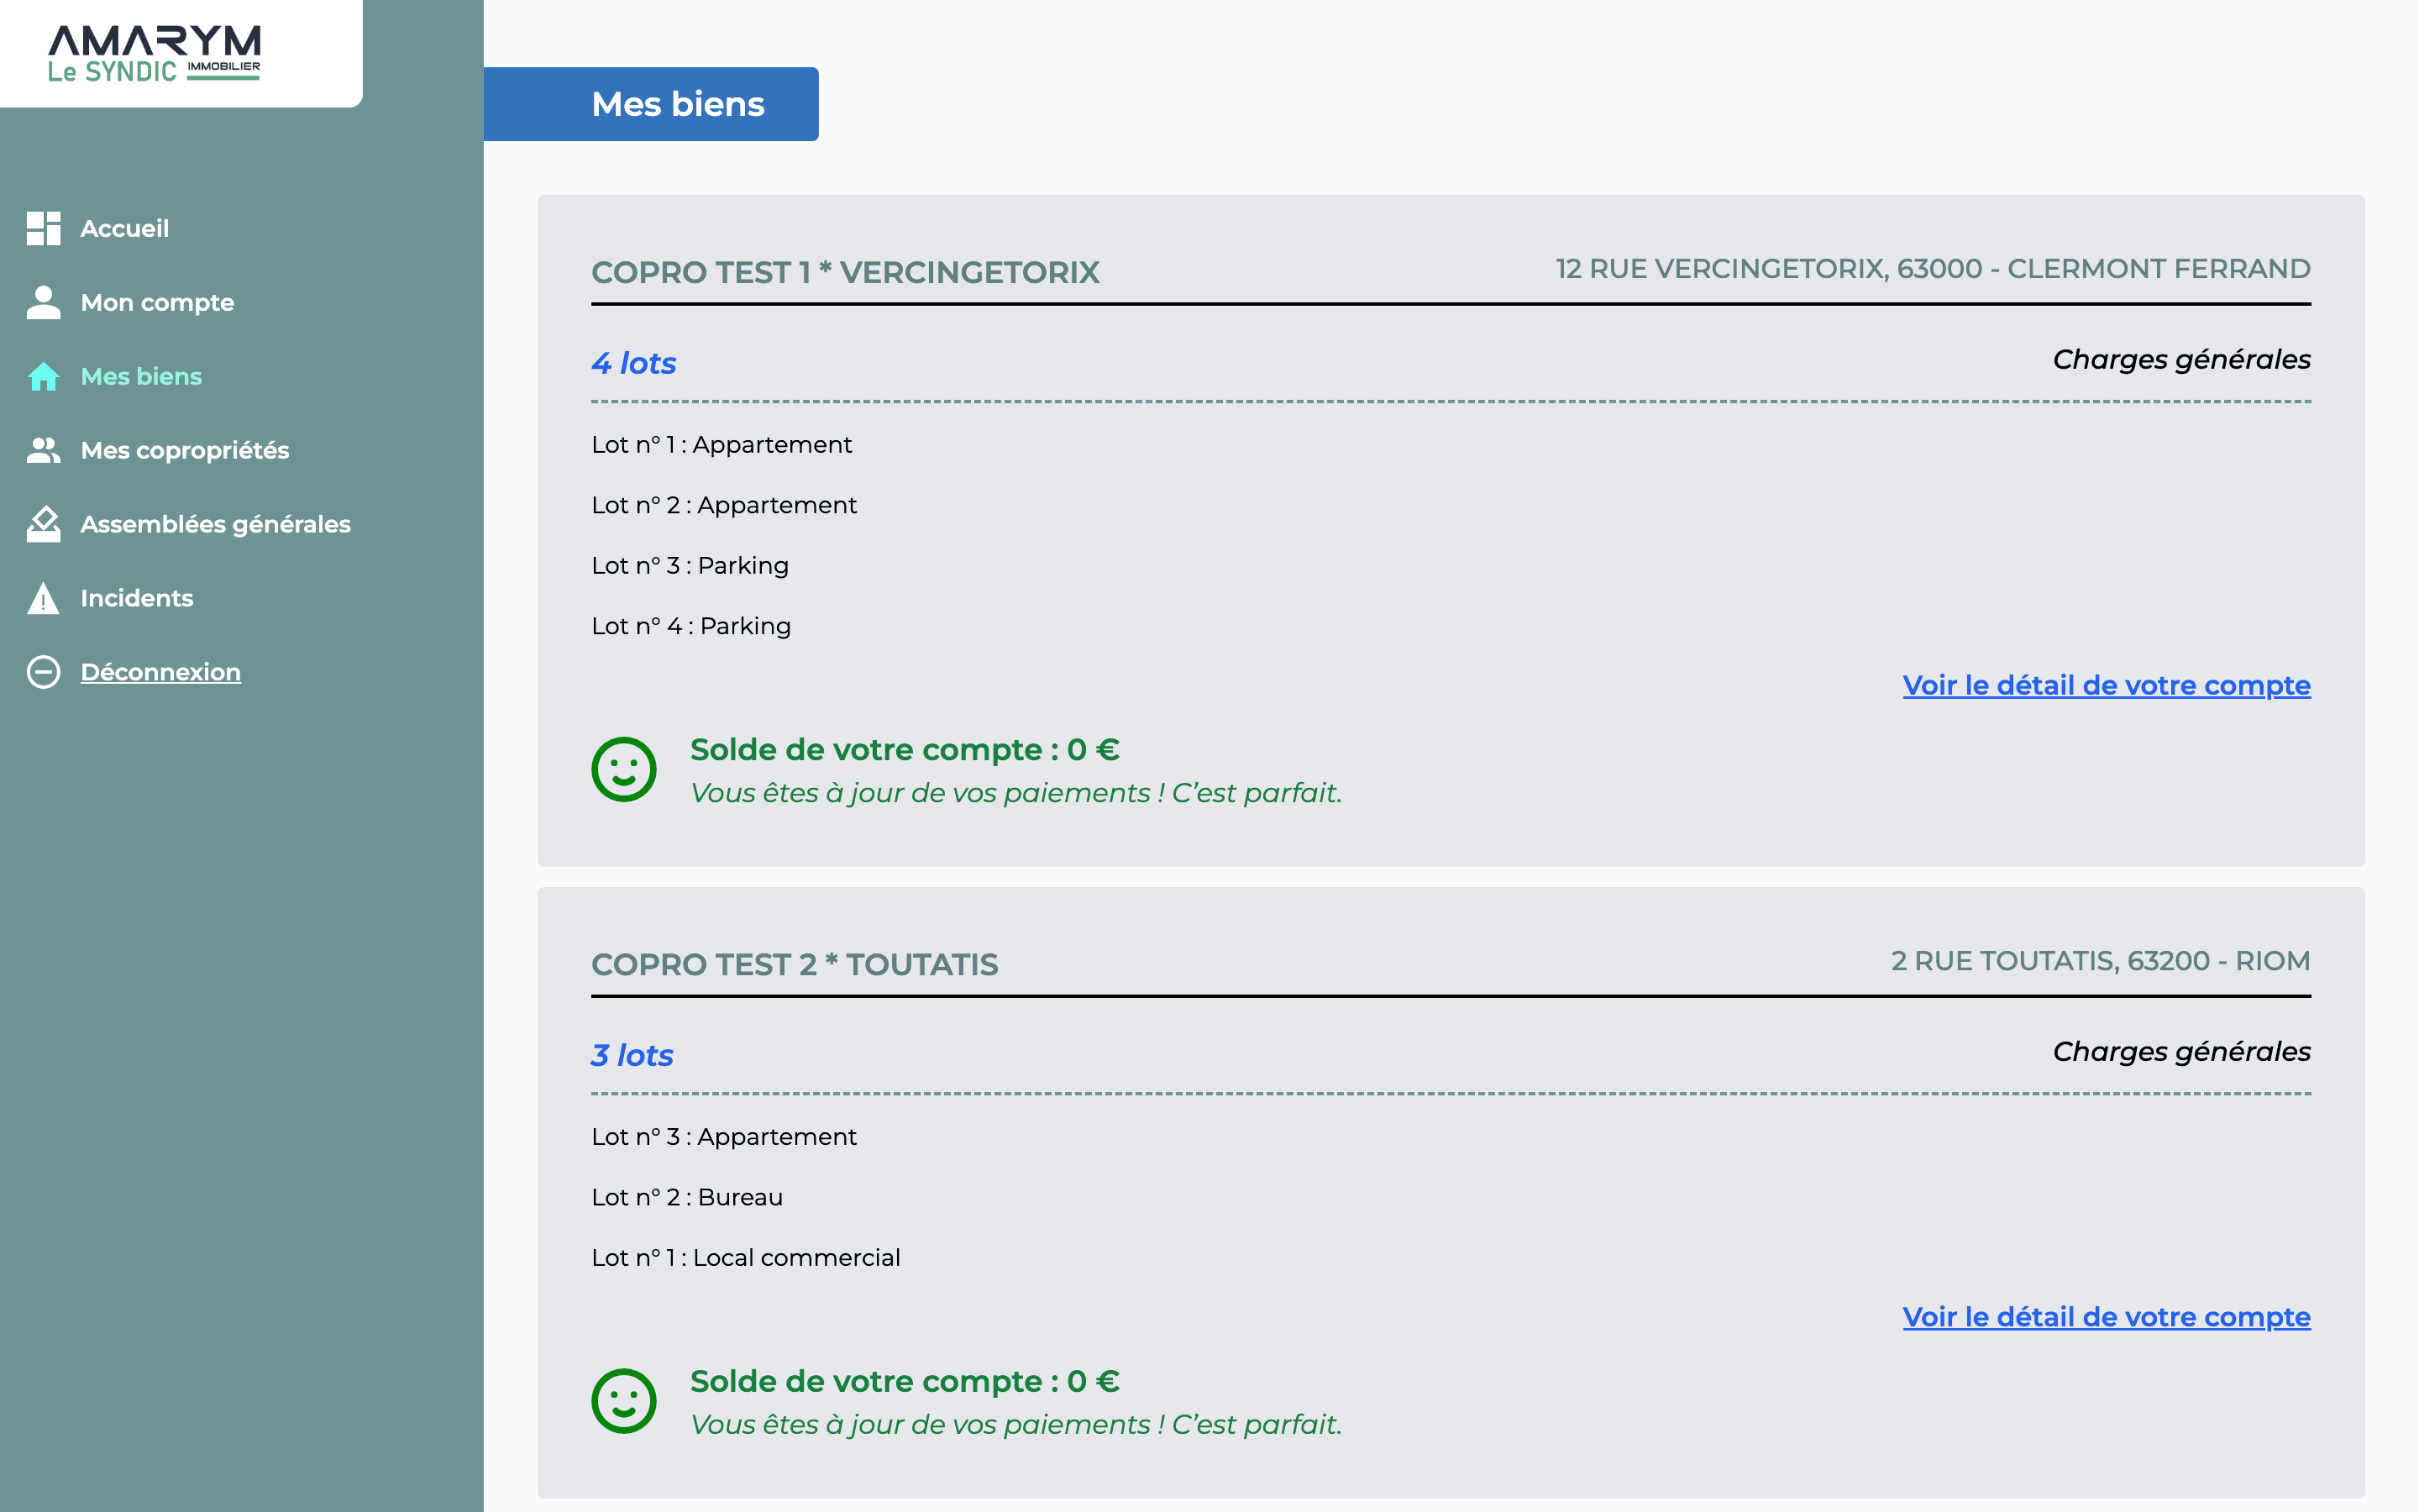Select the Accueil dashboard icon

pos(43,228)
